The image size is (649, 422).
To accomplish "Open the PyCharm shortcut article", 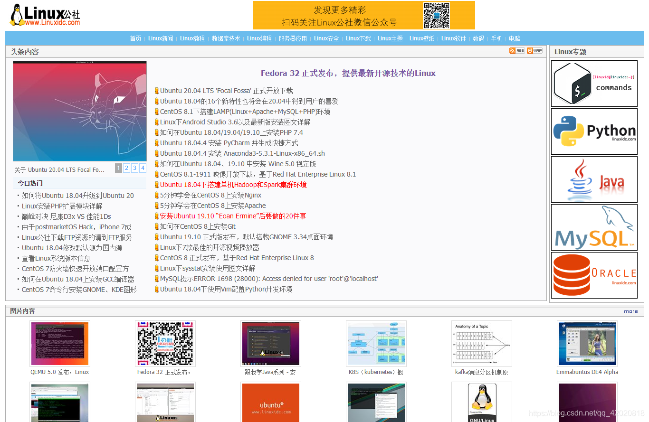I will pyautogui.click(x=229, y=143).
